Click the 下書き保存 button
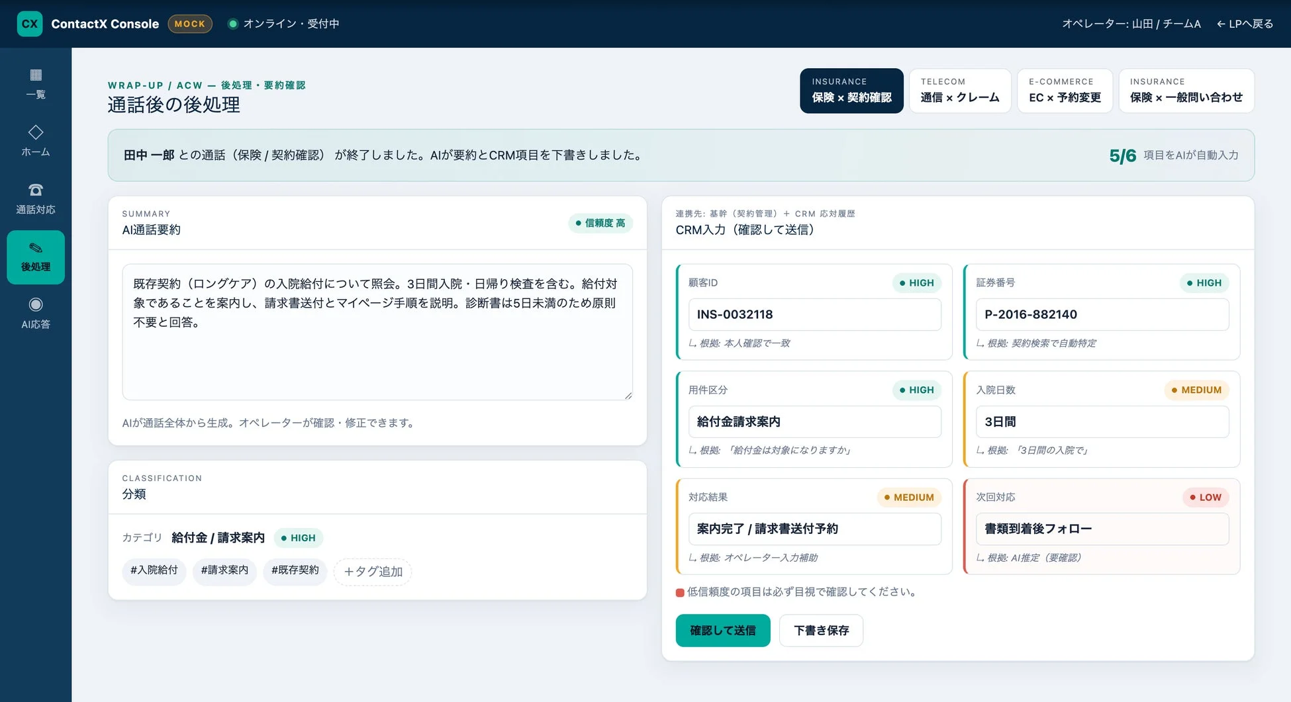Screen dimensions: 1291x702 (821, 631)
